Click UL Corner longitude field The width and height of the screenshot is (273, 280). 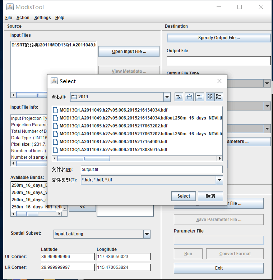point(124,257)
